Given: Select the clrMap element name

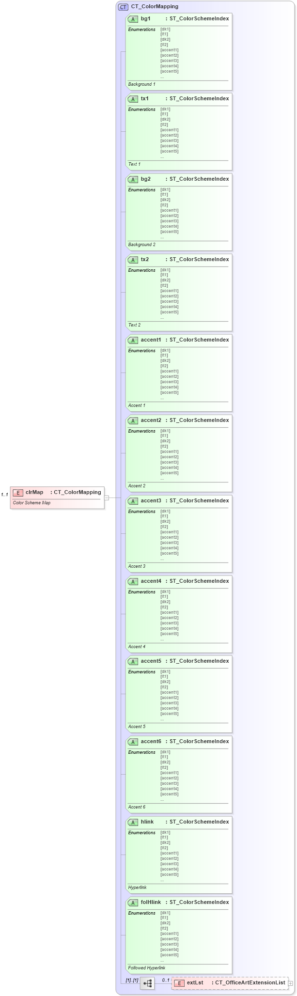Looking at the screenshot, I should point(34,492).
